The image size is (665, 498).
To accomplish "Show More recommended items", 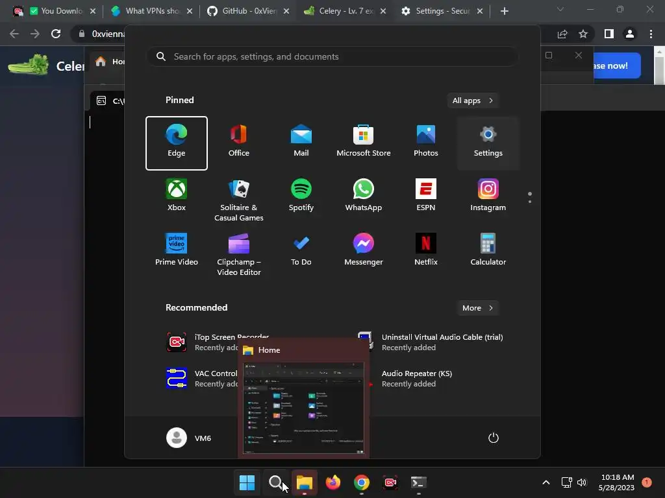I will click(477, 308).
